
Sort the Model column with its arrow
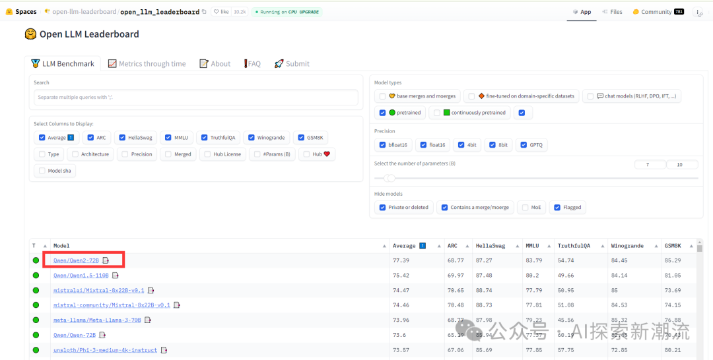point(384,246)
